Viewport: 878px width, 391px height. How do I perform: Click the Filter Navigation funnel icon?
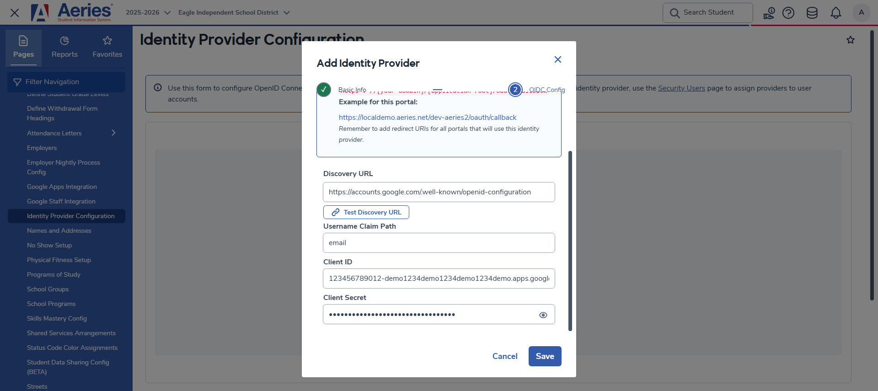click(x=17, y=81)
